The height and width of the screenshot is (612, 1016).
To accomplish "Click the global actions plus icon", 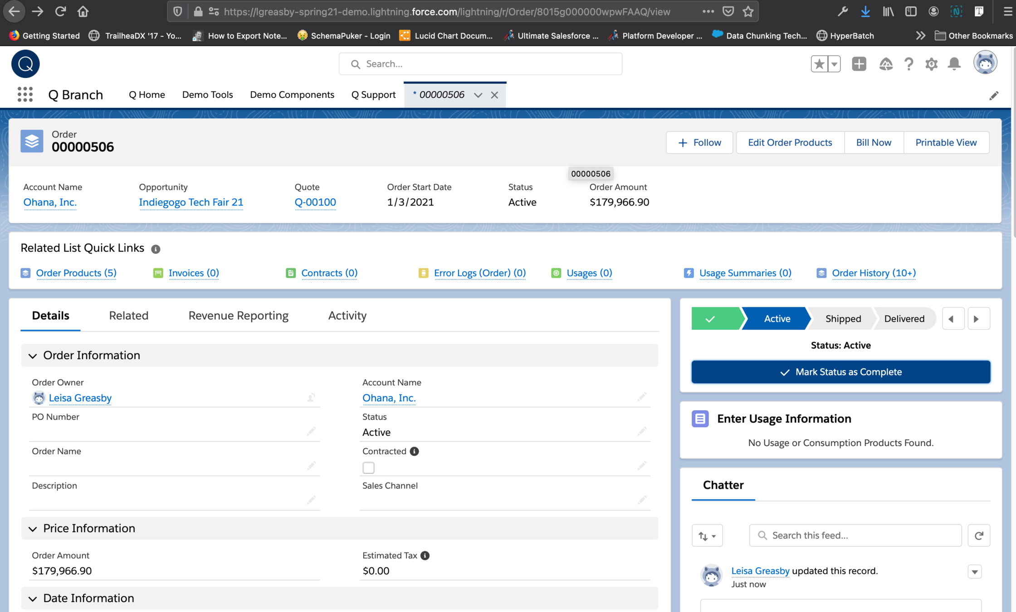I will click(859, 64).
